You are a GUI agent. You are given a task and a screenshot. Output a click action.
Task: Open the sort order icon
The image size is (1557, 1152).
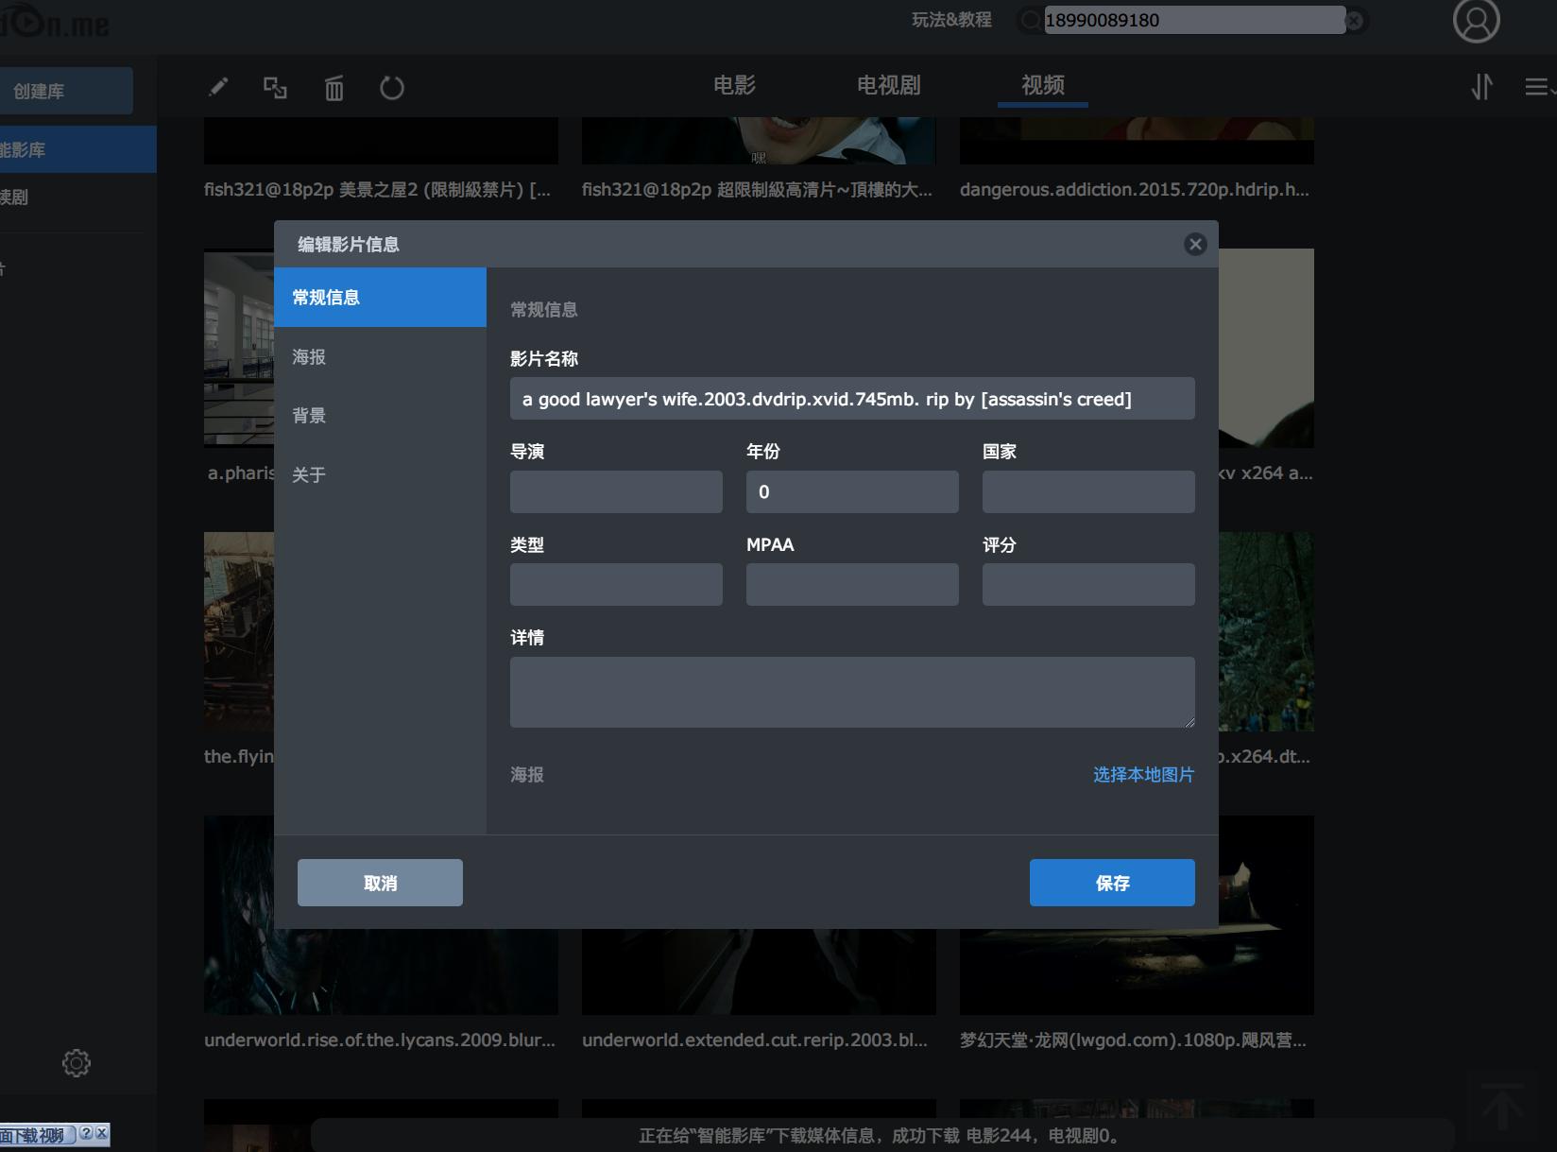pyautogui.click(x=1481, y=87)
